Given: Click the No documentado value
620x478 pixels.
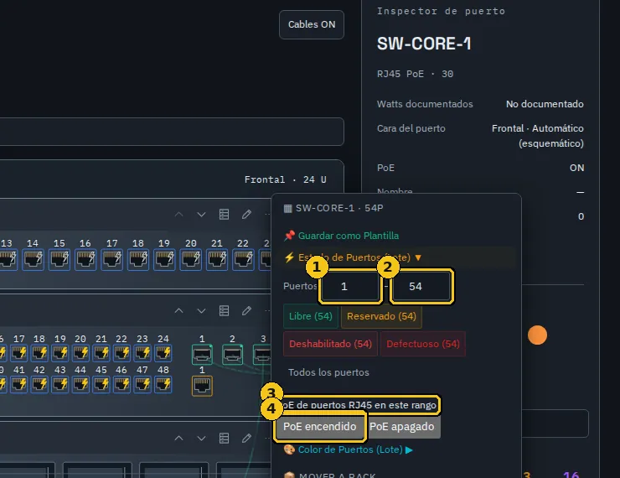Looking at the screenshot, I should click(545, 104).
